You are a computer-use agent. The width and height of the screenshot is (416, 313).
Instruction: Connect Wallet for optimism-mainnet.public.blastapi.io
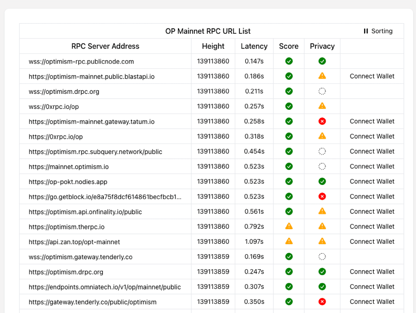click(x=372, y=76)
